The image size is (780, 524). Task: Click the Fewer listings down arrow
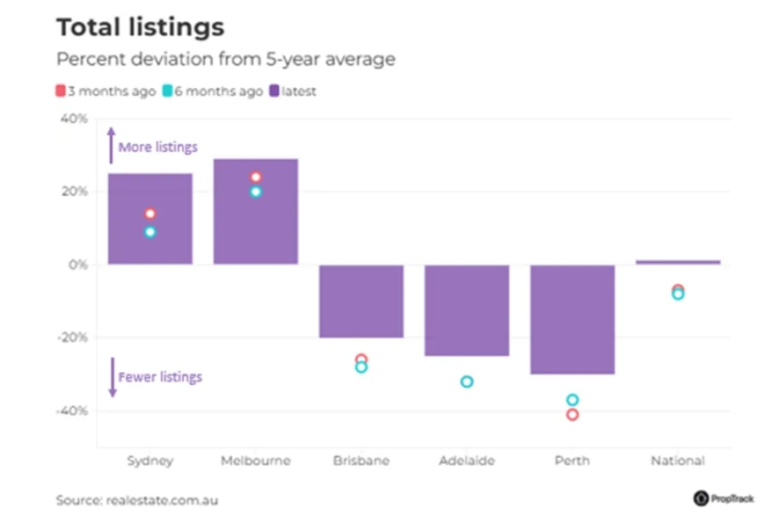[111, 377]
